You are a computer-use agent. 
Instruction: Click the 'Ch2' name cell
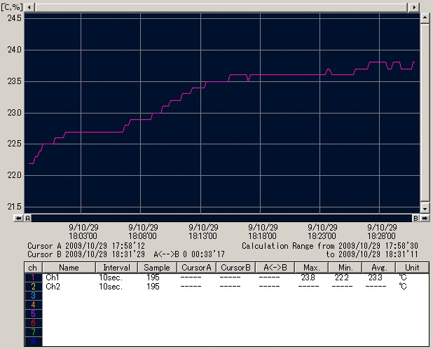tap(53, 287)
